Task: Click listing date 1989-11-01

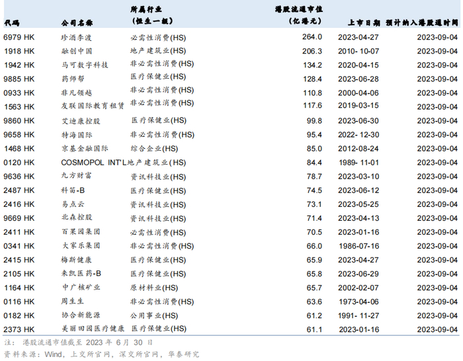Action: (x=358, y=163)
